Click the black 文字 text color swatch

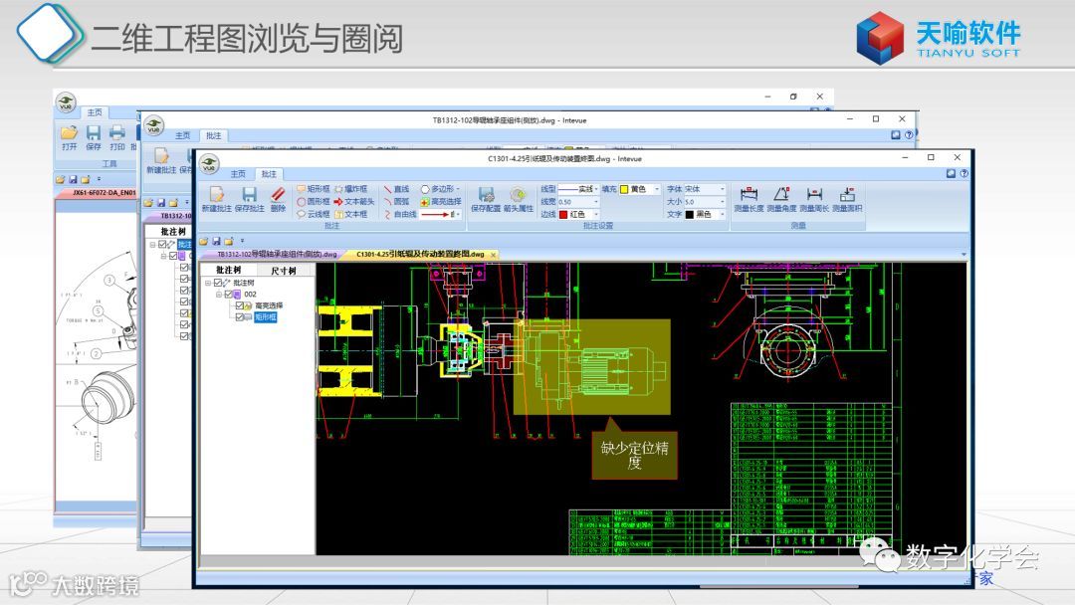689,215
